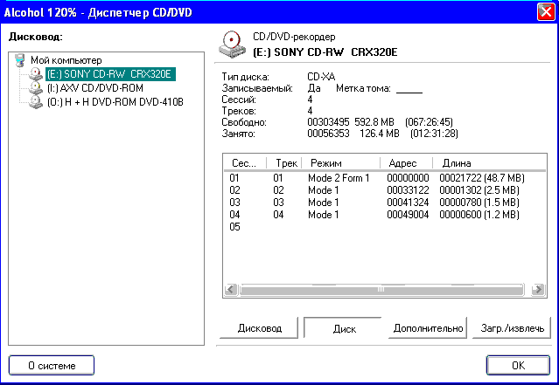Click the H+H DVD-ROM drive icon
559x385 pixels.
[x=35, y=102]
